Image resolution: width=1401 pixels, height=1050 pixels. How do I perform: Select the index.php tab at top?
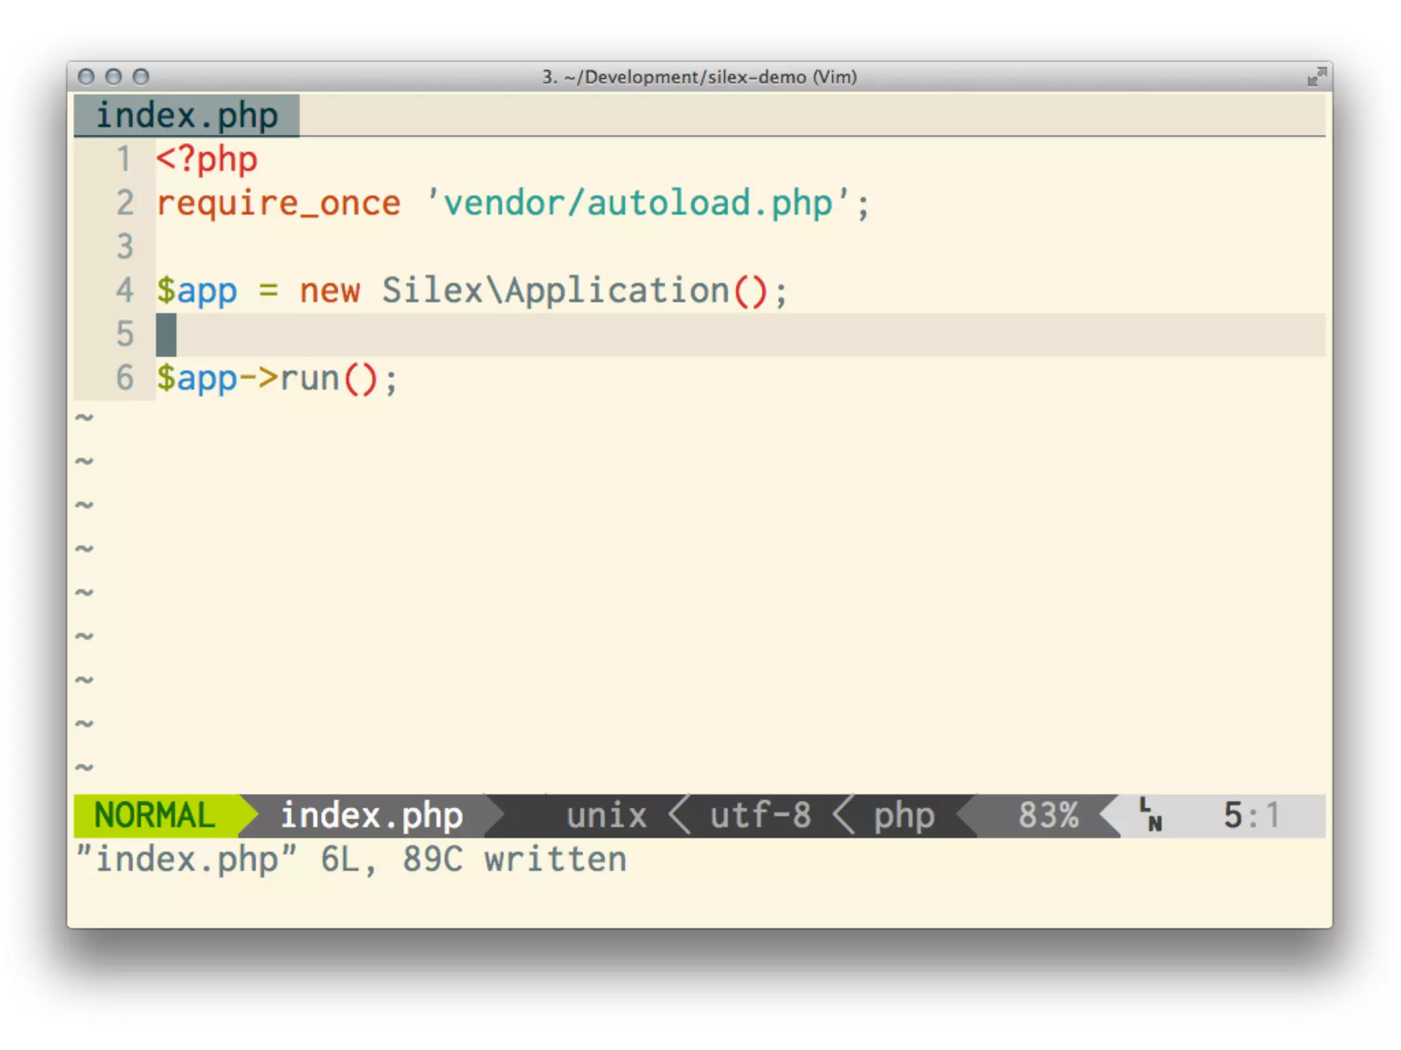(187, 116)
